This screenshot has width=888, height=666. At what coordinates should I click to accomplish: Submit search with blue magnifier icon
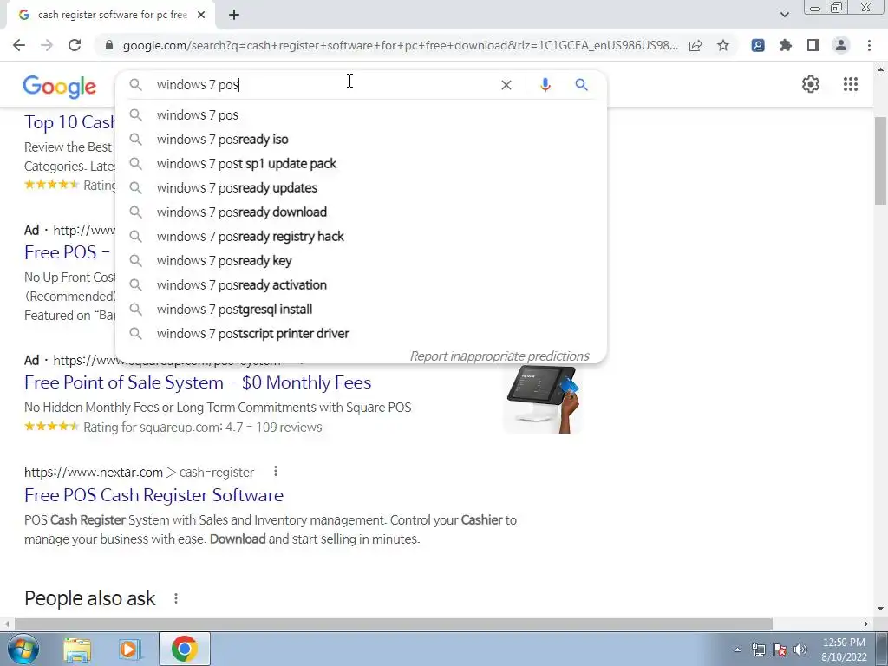click(582, 85)
